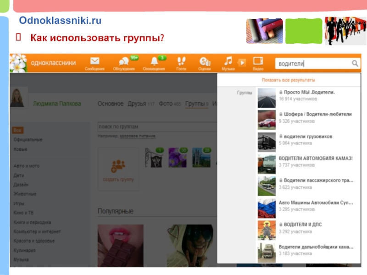Click Людмила Папкова profile name
The width and height of the screenshot is (367, 275).
click(57, 104)
